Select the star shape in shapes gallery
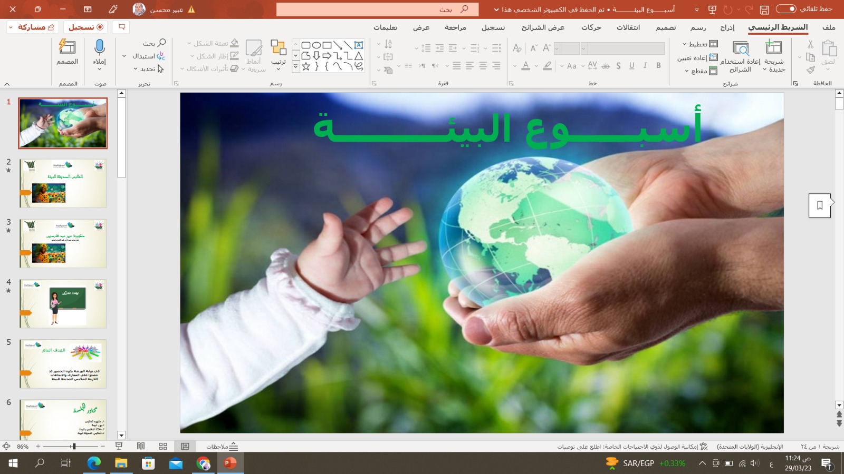Image resolution: width=844 pixels, height=474 pixels. (306, 66)
